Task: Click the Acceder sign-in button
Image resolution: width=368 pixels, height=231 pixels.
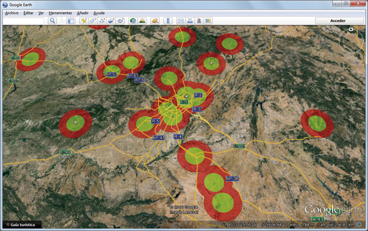Action: [x=338, y=21]
